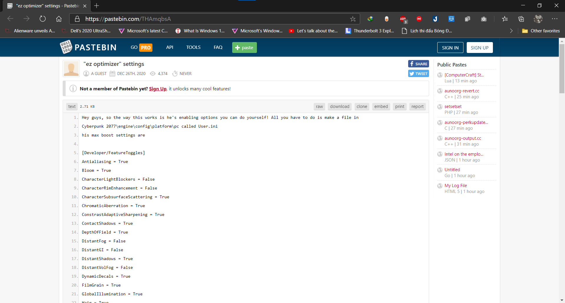Click the [Developer/FeatureToggles] line

click(x=113, y=153)
